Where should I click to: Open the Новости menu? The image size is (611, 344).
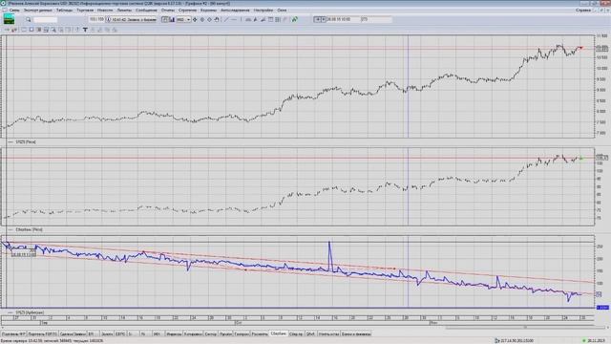(x=105, y=11)
